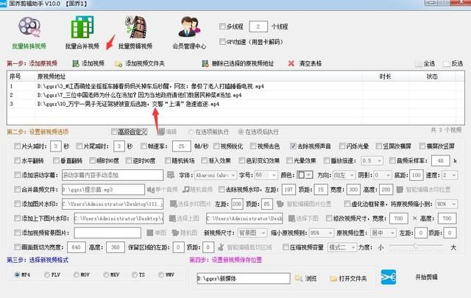
Task: Click 添加视频文件夹 folder icon
Action: click(118, 64)
